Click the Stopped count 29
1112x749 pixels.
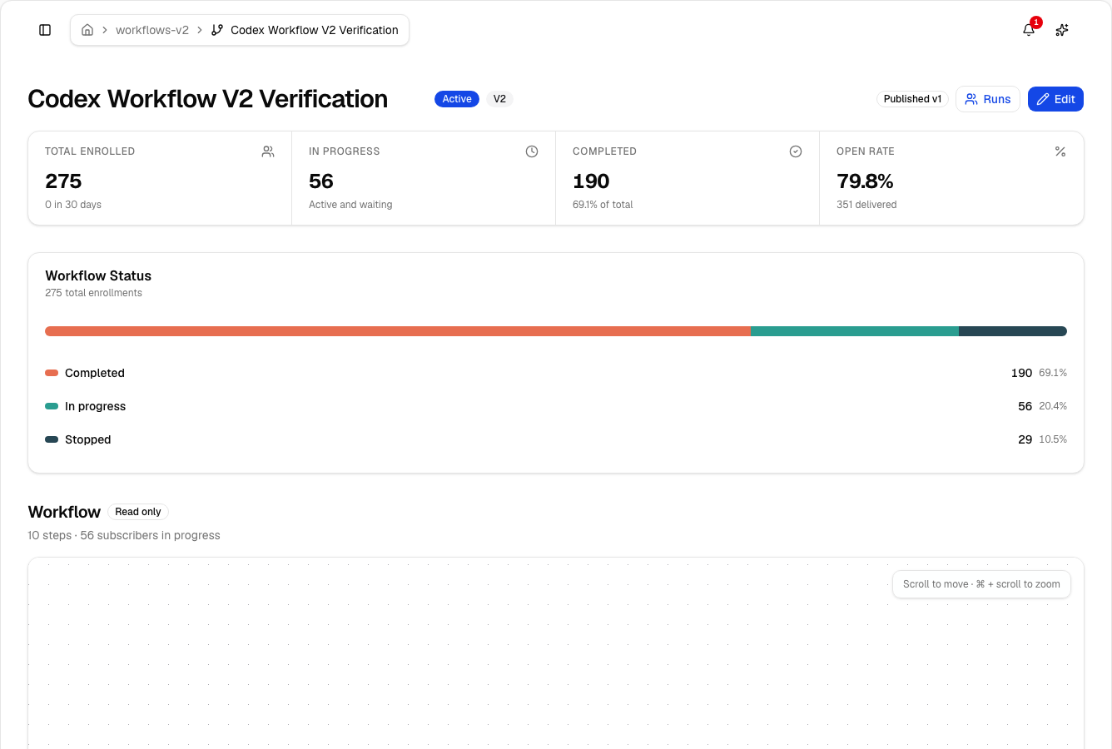coord(1025,439)
